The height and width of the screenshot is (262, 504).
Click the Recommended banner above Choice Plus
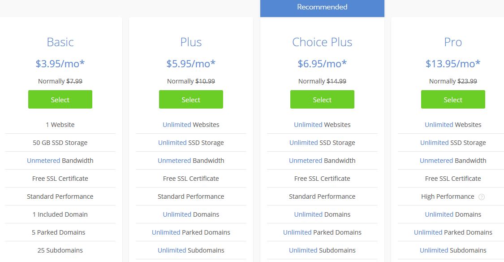point(322,8)
